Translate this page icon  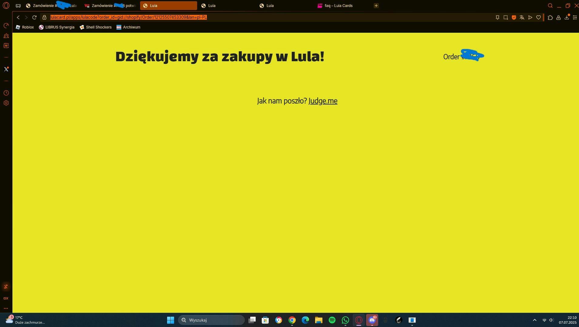[522, 18]
